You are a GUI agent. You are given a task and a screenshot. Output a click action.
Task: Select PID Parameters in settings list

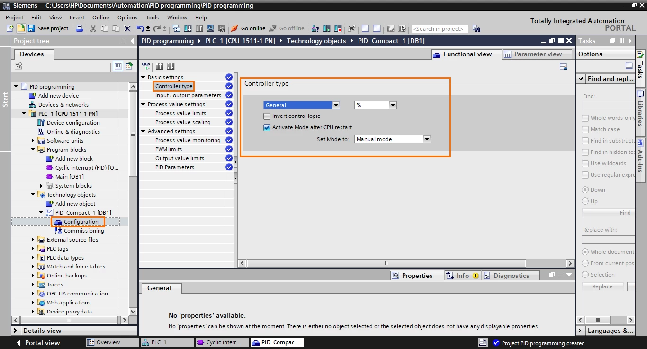point(175,167)
